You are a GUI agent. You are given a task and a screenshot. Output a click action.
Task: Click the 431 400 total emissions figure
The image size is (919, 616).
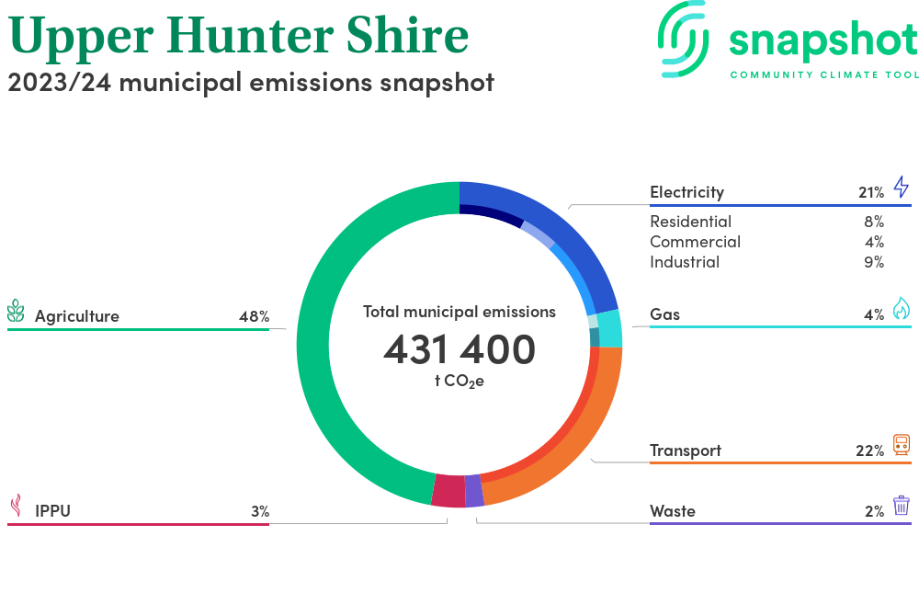[459, 349]
